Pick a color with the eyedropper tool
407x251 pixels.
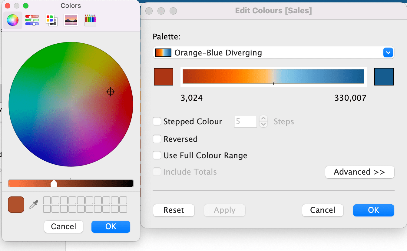pos(34,205)
